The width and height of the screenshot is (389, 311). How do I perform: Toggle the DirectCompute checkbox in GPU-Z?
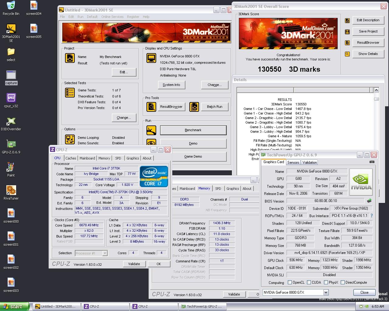[343, 282]
